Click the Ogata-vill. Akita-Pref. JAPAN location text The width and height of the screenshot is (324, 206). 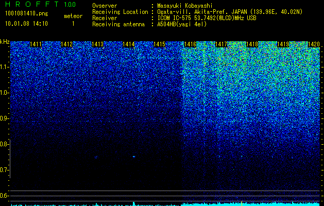point(230,12)
